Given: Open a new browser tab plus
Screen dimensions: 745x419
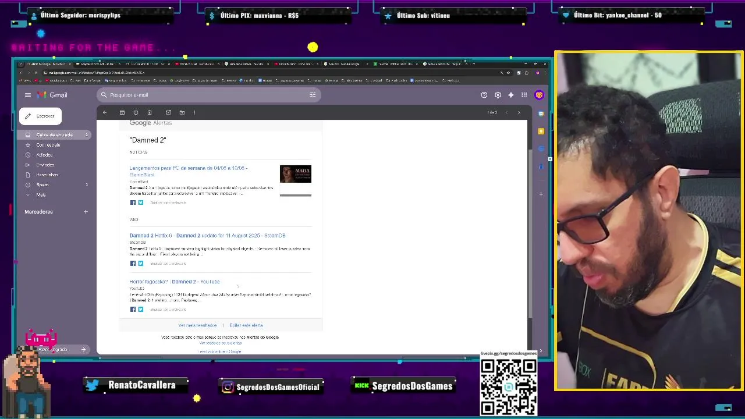Looking at the screenshot, I should (x=474, y=64).
